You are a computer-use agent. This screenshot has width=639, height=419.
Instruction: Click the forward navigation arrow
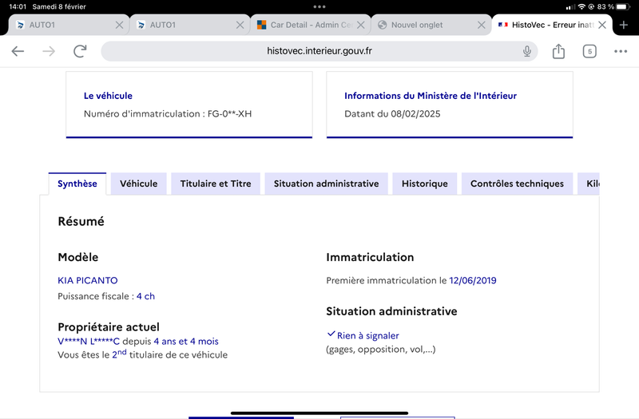tap(49, 51)
